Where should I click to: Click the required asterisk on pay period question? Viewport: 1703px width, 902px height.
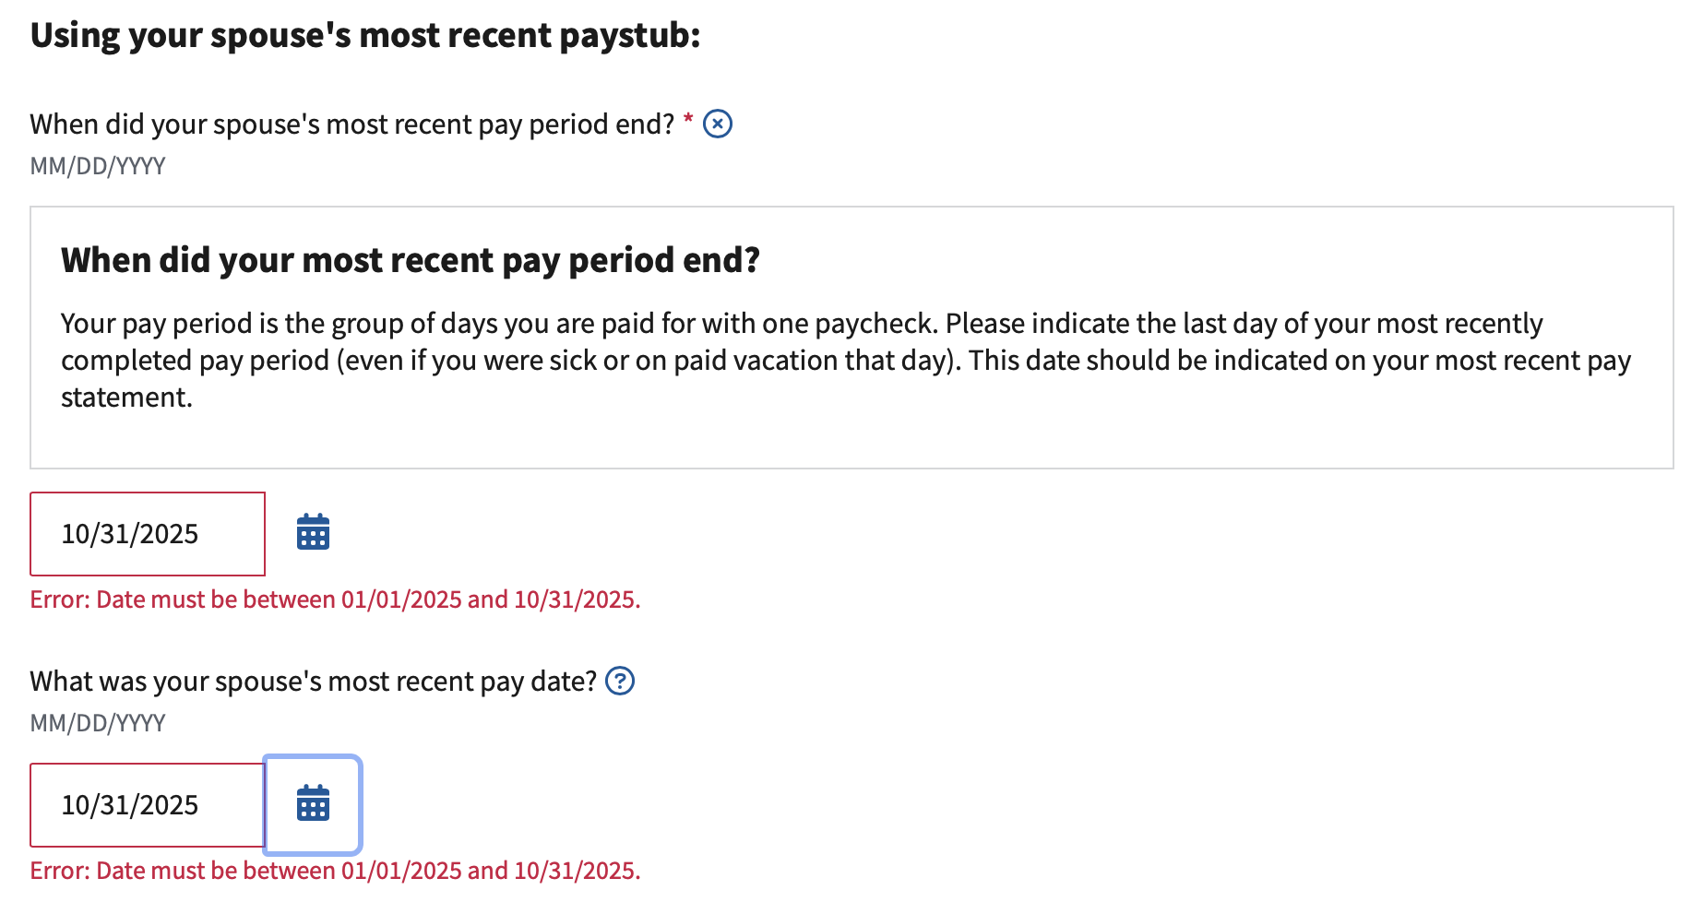click(688, 121)
